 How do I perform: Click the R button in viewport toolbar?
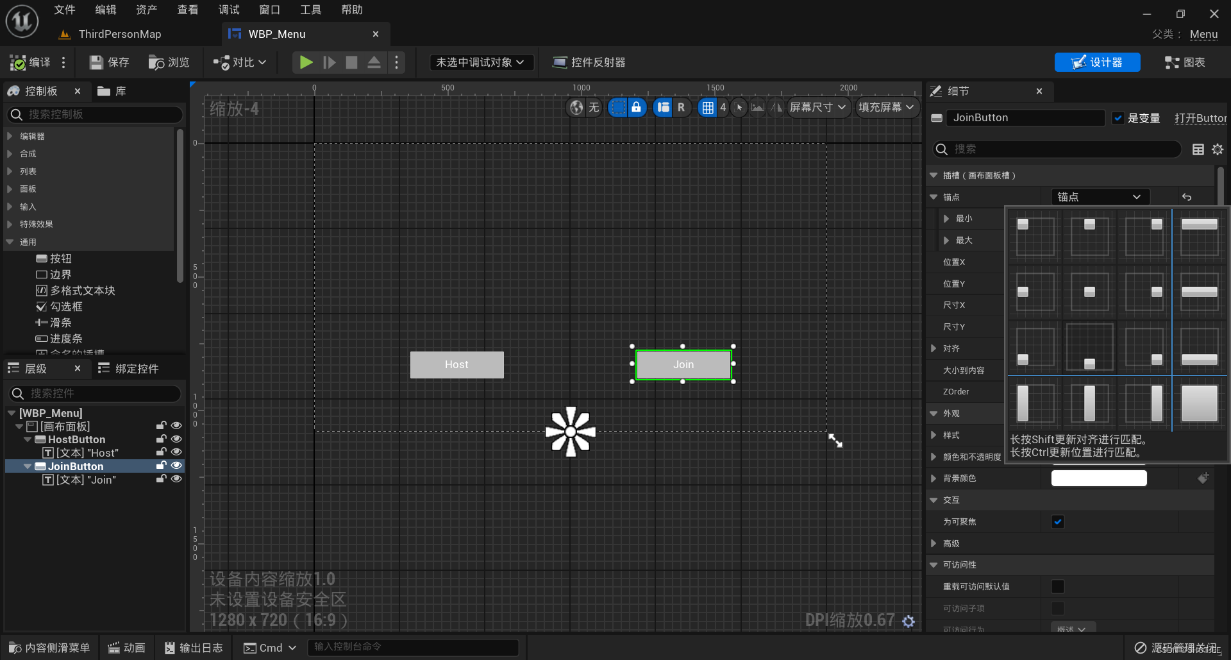pyautogui.click(x=681, y=107)
